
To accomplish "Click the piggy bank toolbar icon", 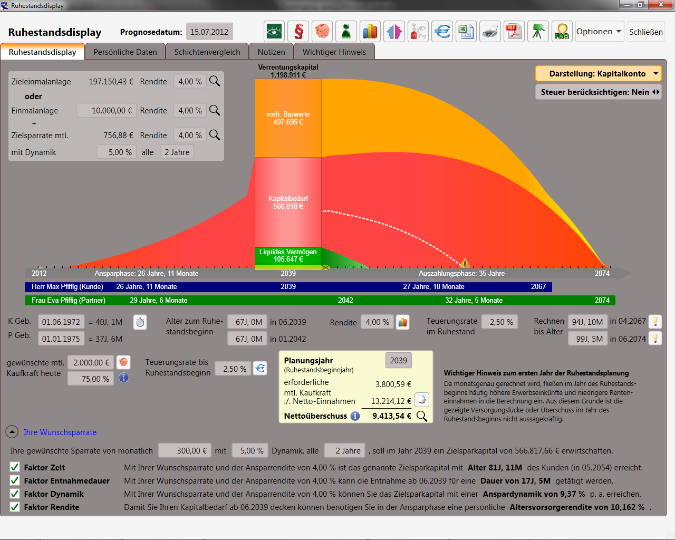I will click(322, 32).
